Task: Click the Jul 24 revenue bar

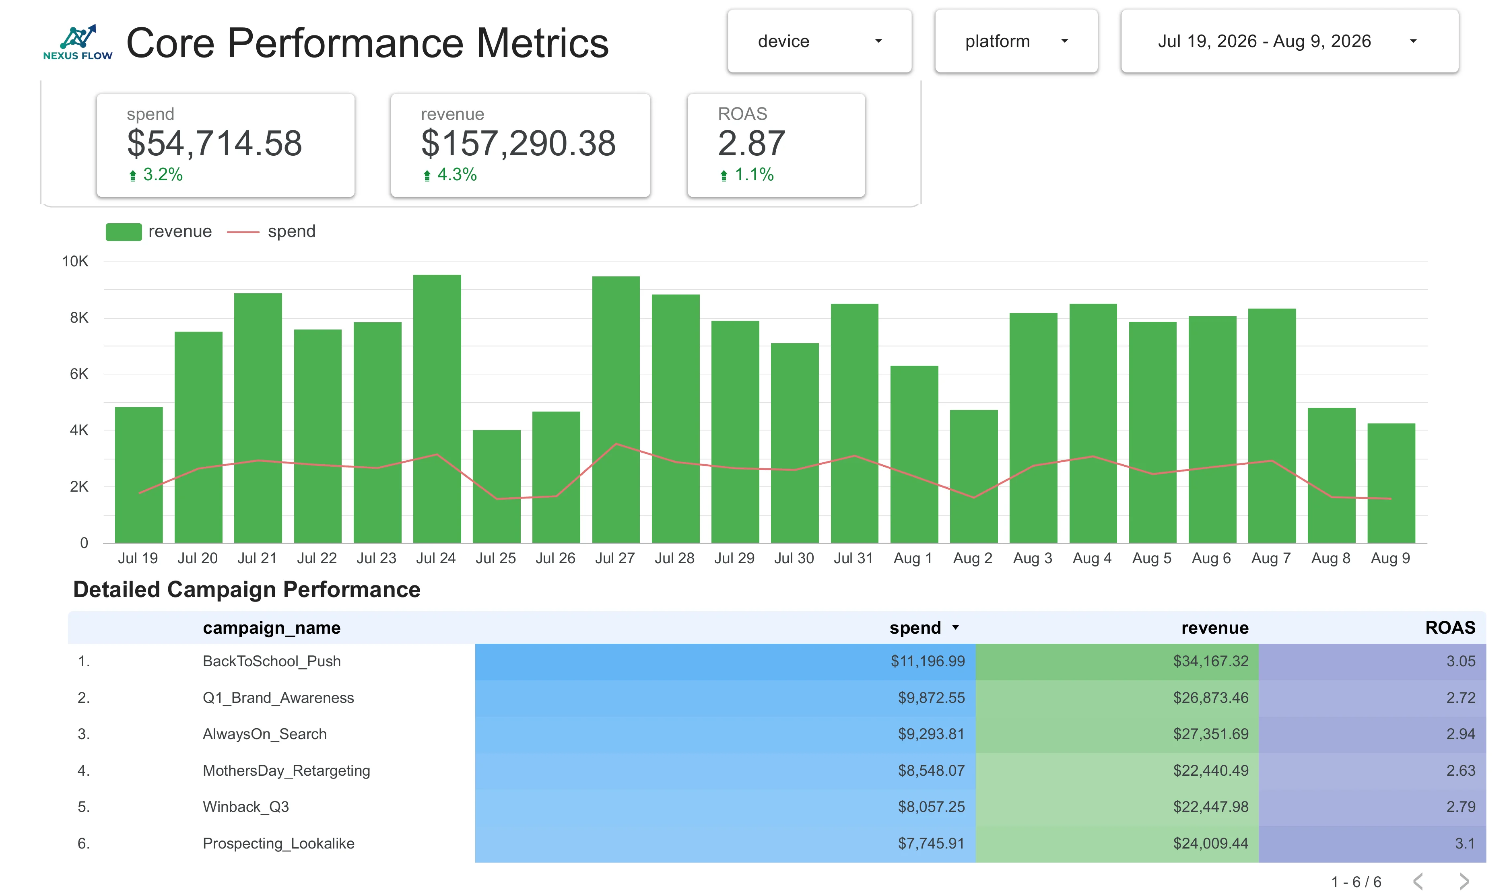Action: point(437,409)
